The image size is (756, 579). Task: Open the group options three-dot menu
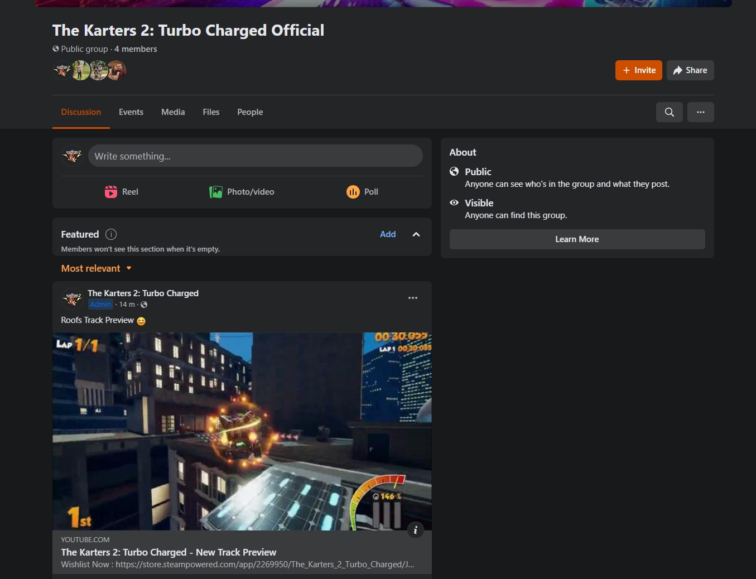click(700, 112)
